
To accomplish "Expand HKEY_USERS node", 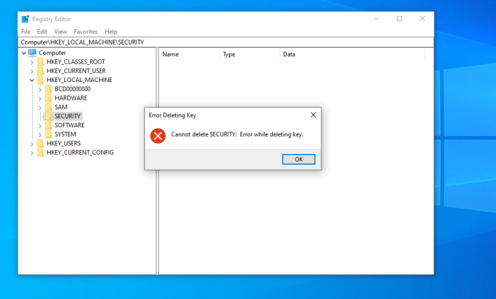I will 32,144.
